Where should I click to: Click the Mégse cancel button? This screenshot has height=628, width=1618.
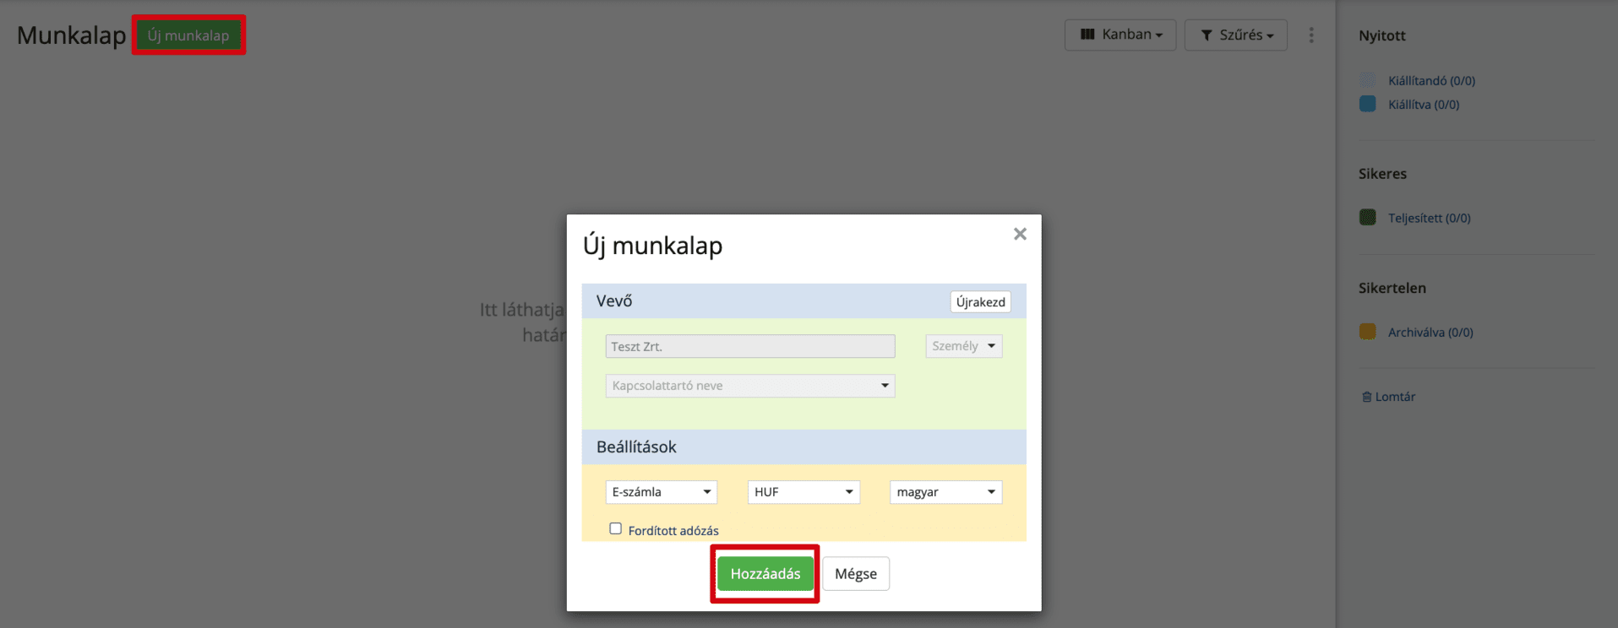click(x=856, y=574)
